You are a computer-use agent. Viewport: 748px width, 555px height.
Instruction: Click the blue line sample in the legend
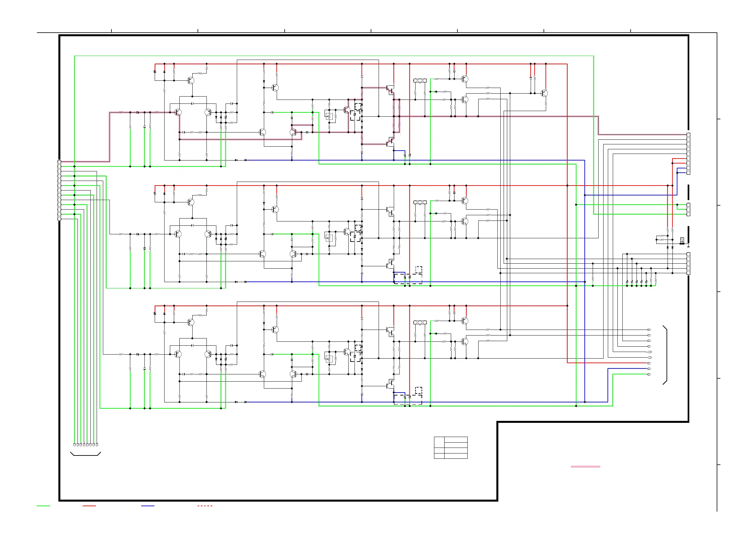[147, 506]
